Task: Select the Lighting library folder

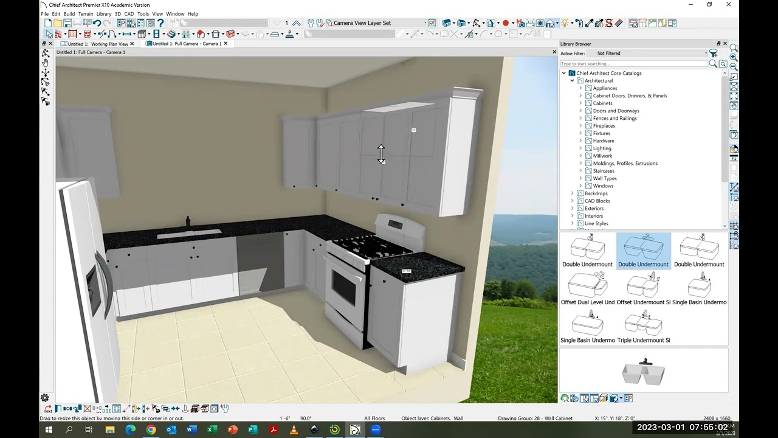Action: pos(602,148)
